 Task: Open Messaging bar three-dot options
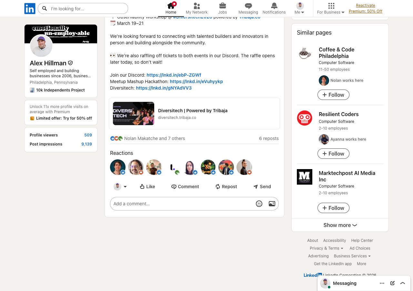point(382,283)
